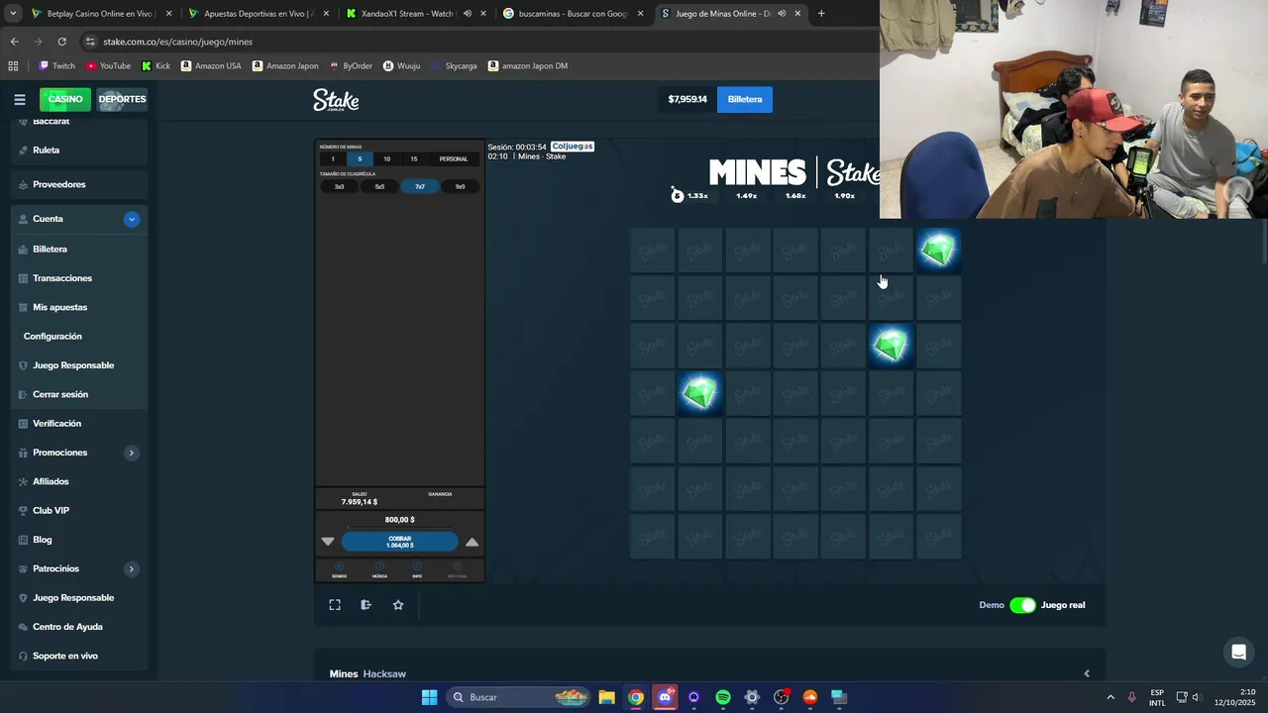Image resolution: width=1268 pixels, height=713 pixels.
Task: Switch to XandaoX1 Stream browser tab
Action: (x=416, y=14)
